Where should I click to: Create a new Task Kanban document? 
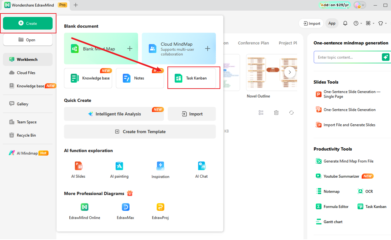coord(192,78)
